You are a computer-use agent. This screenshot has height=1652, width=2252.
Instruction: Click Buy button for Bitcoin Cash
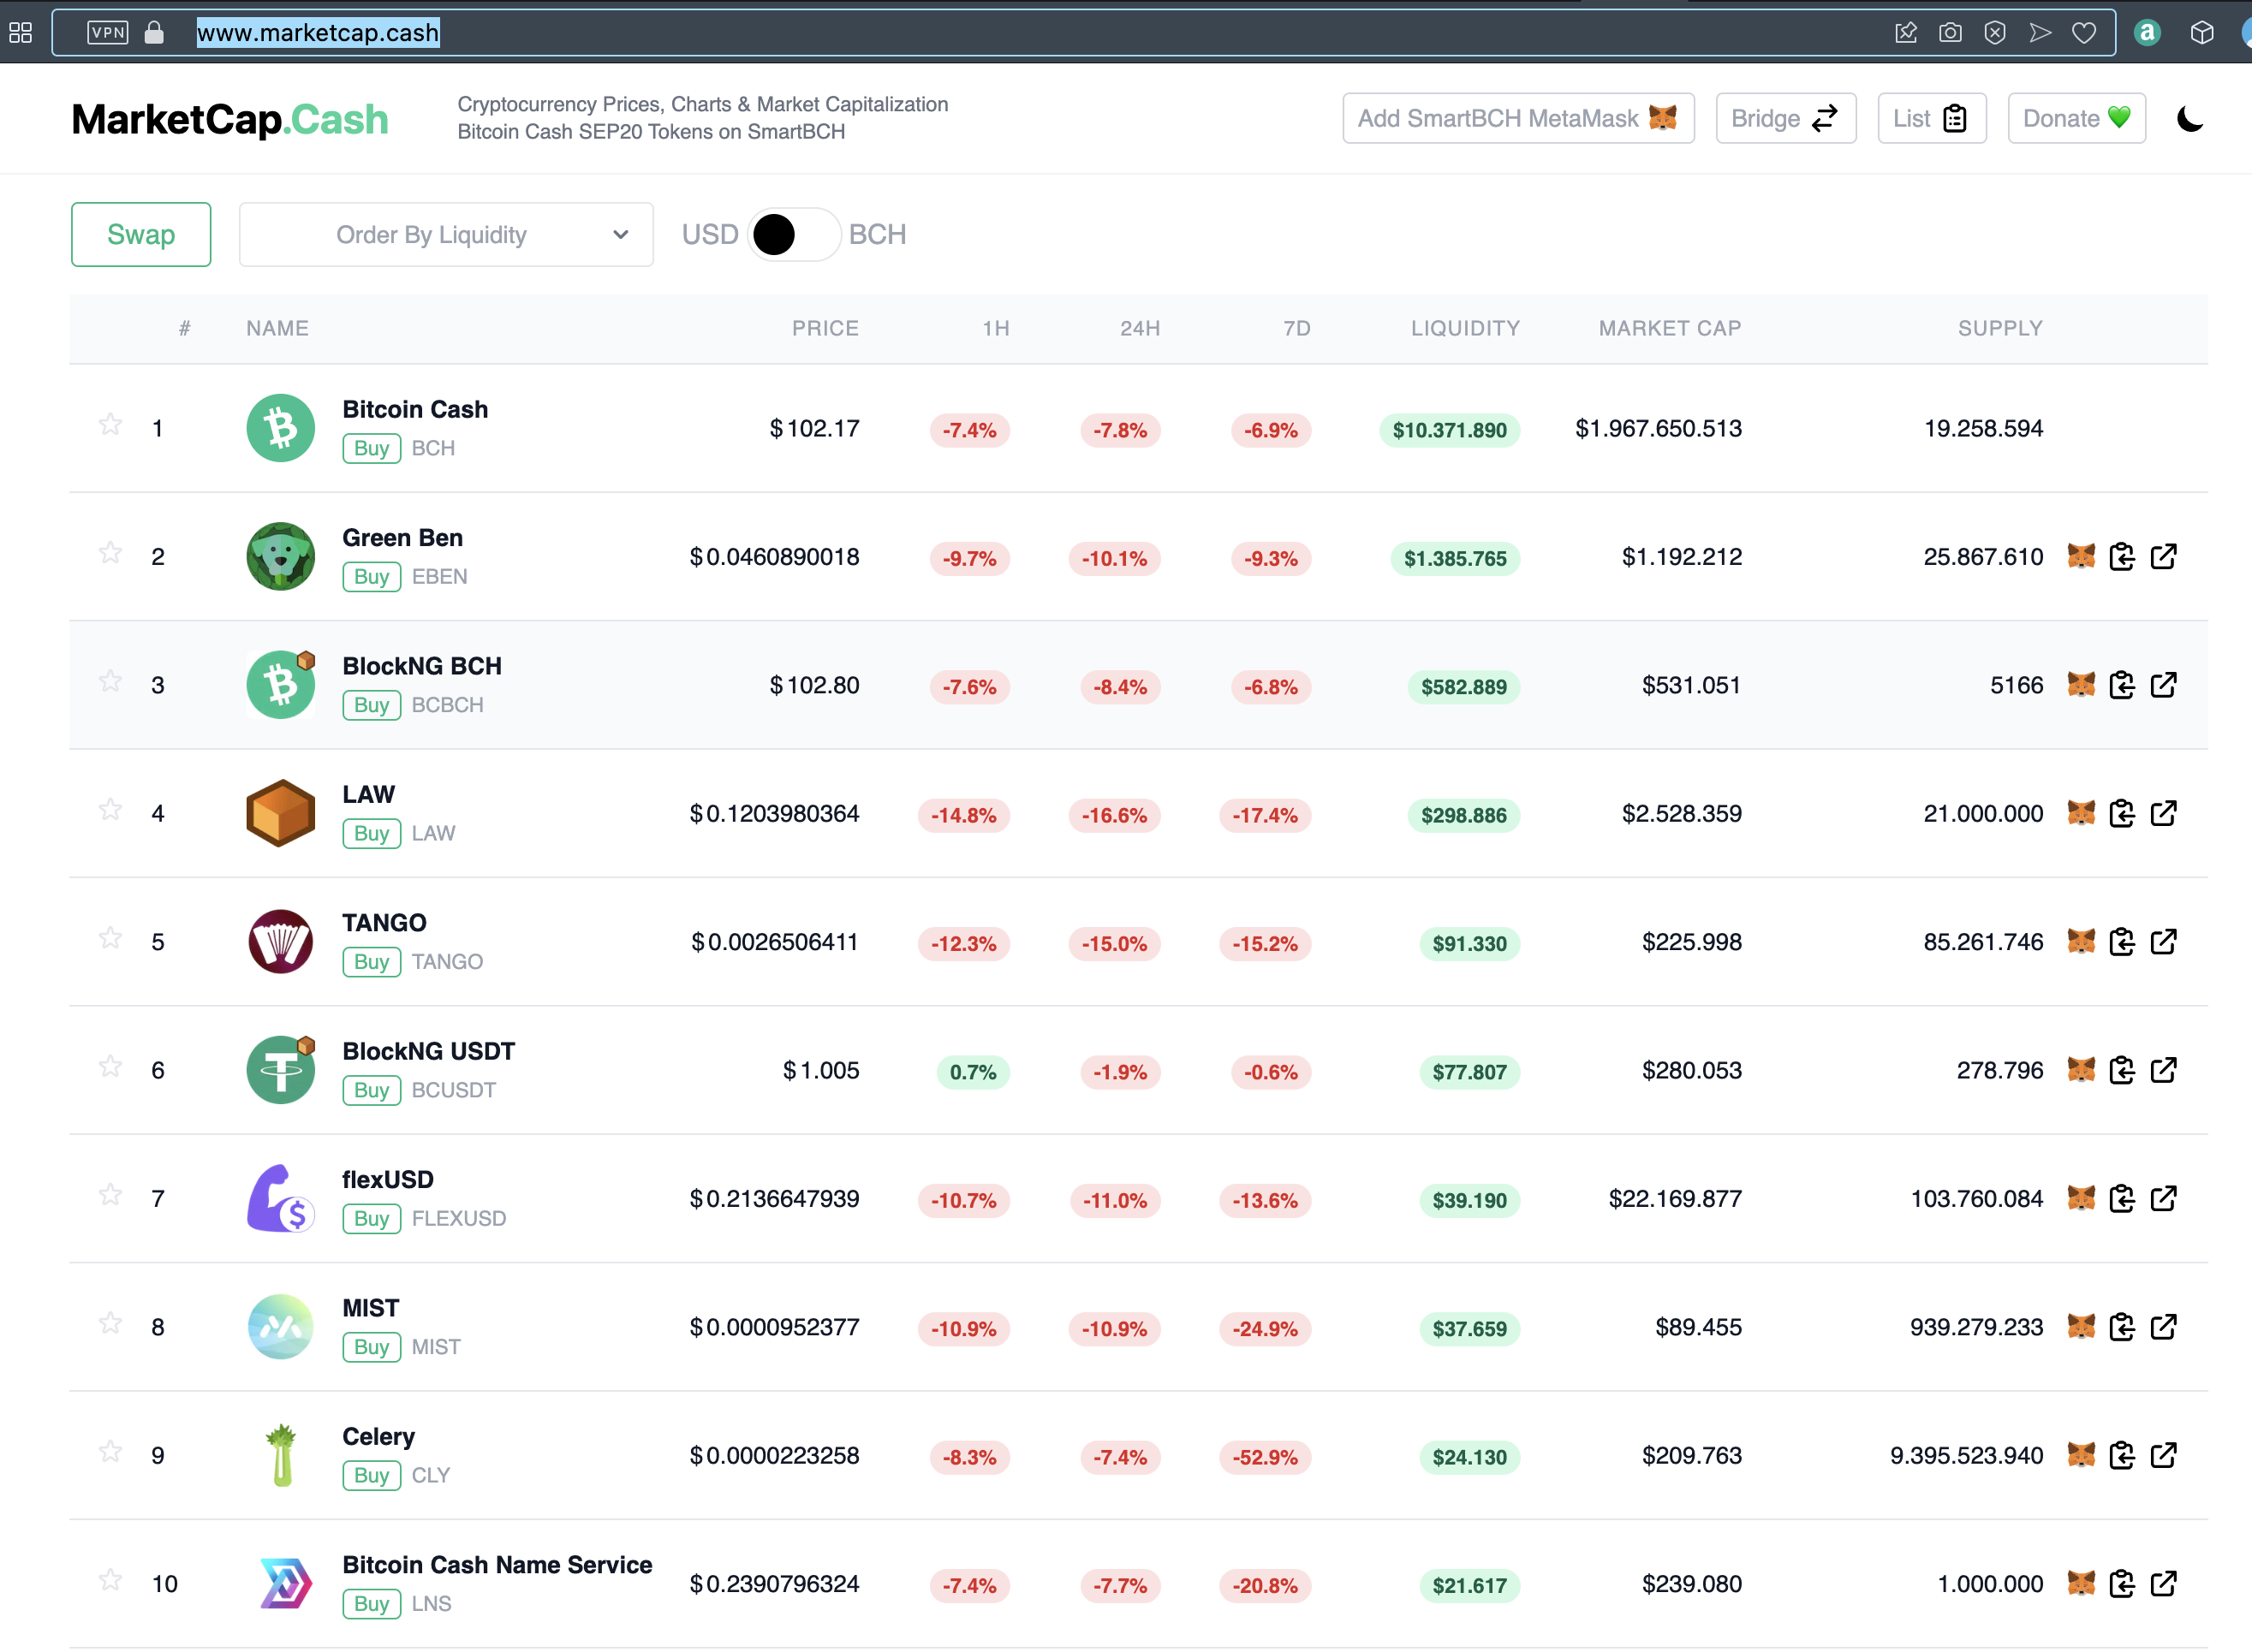pyautogui.click(x=371, y=448)
